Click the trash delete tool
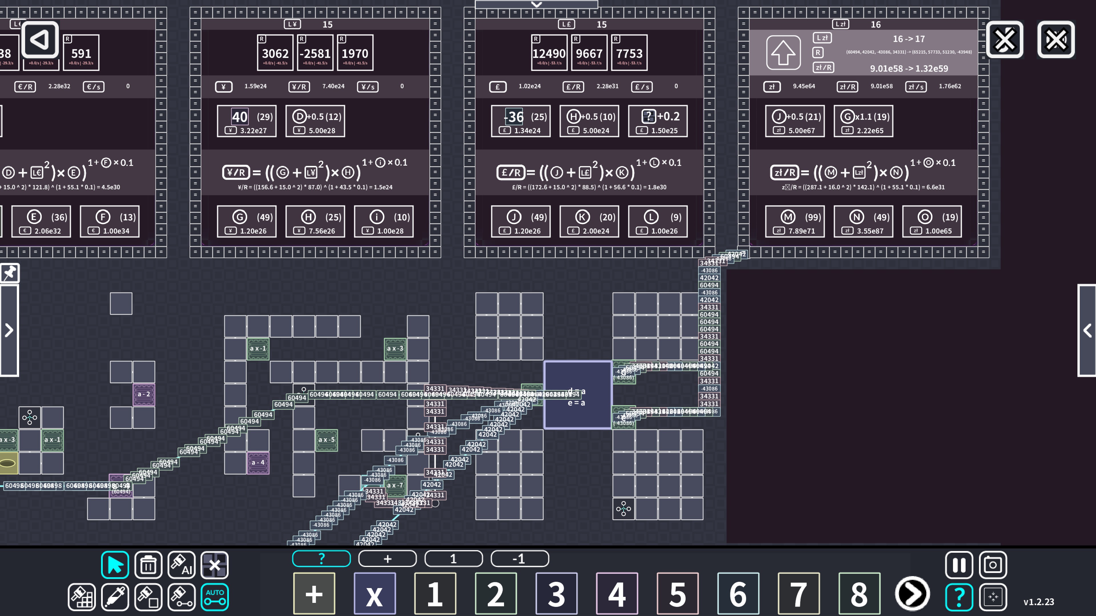The image size is (1096, 616). point(148,565)
